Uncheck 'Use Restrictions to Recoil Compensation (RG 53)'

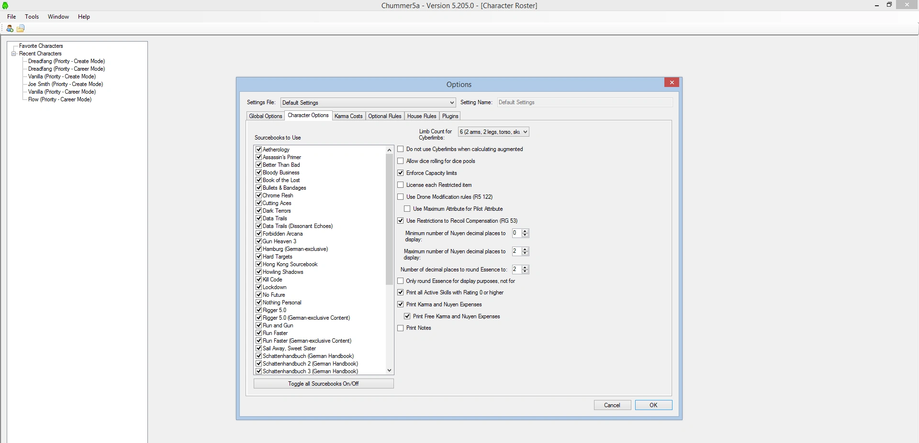[401, 221]
